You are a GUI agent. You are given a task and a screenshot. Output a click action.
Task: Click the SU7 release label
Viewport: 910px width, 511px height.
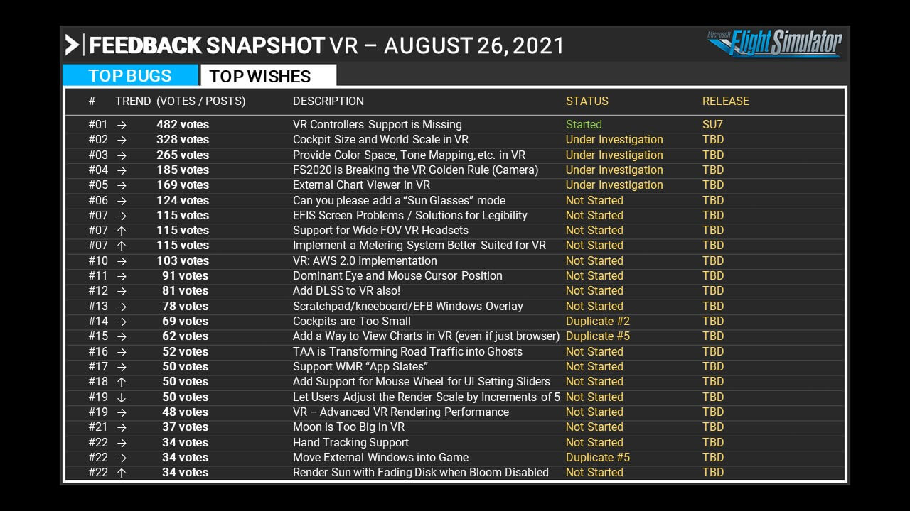[713, 124]
